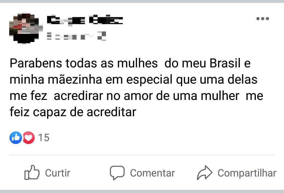Click the blurred author name

click(85, 20)
